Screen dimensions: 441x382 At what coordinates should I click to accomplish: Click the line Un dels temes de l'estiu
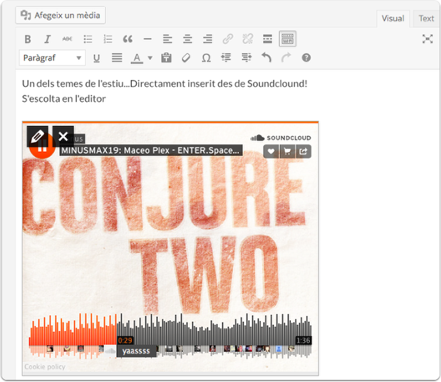pyautogui.click(x=165, y=83)
